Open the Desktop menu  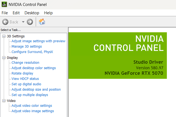[x=32, y=13]
